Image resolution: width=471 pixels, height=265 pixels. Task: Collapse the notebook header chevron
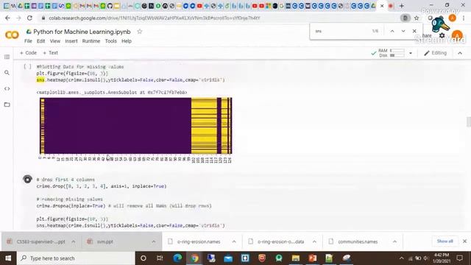pyautogui.click(x=460, y=53)
